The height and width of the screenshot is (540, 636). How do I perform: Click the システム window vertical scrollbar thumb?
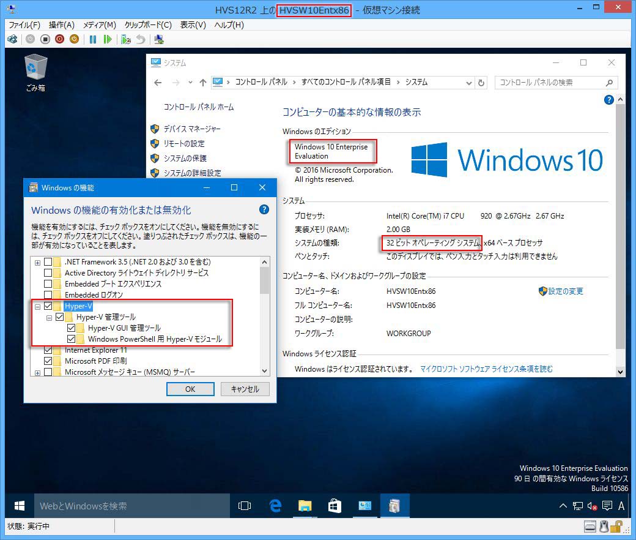tap(619, 227)
